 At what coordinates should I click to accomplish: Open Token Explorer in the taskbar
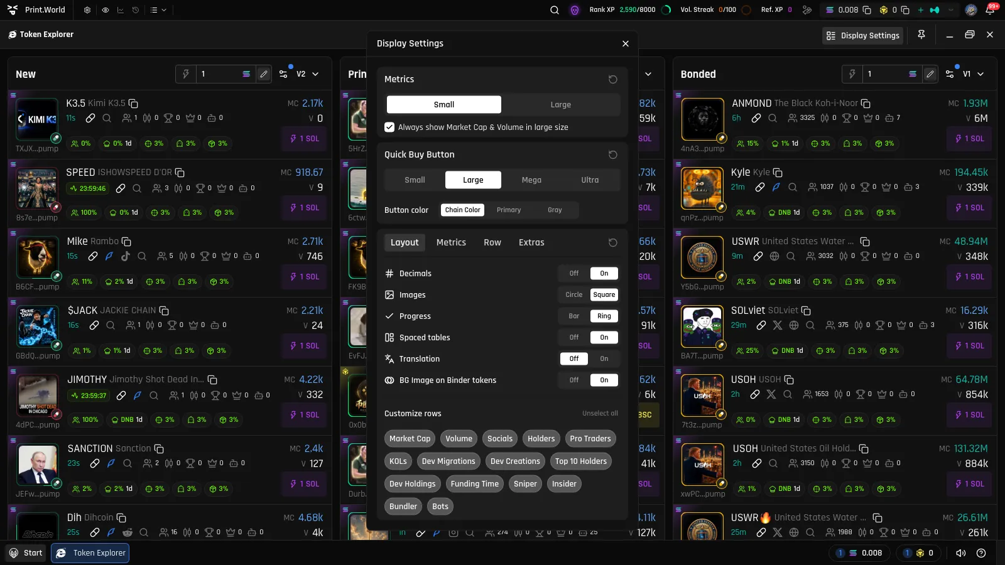pos(90,553)
